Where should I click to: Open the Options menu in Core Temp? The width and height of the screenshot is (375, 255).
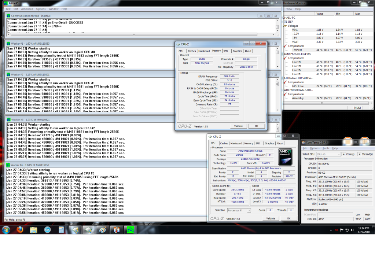tap(315, 148)
